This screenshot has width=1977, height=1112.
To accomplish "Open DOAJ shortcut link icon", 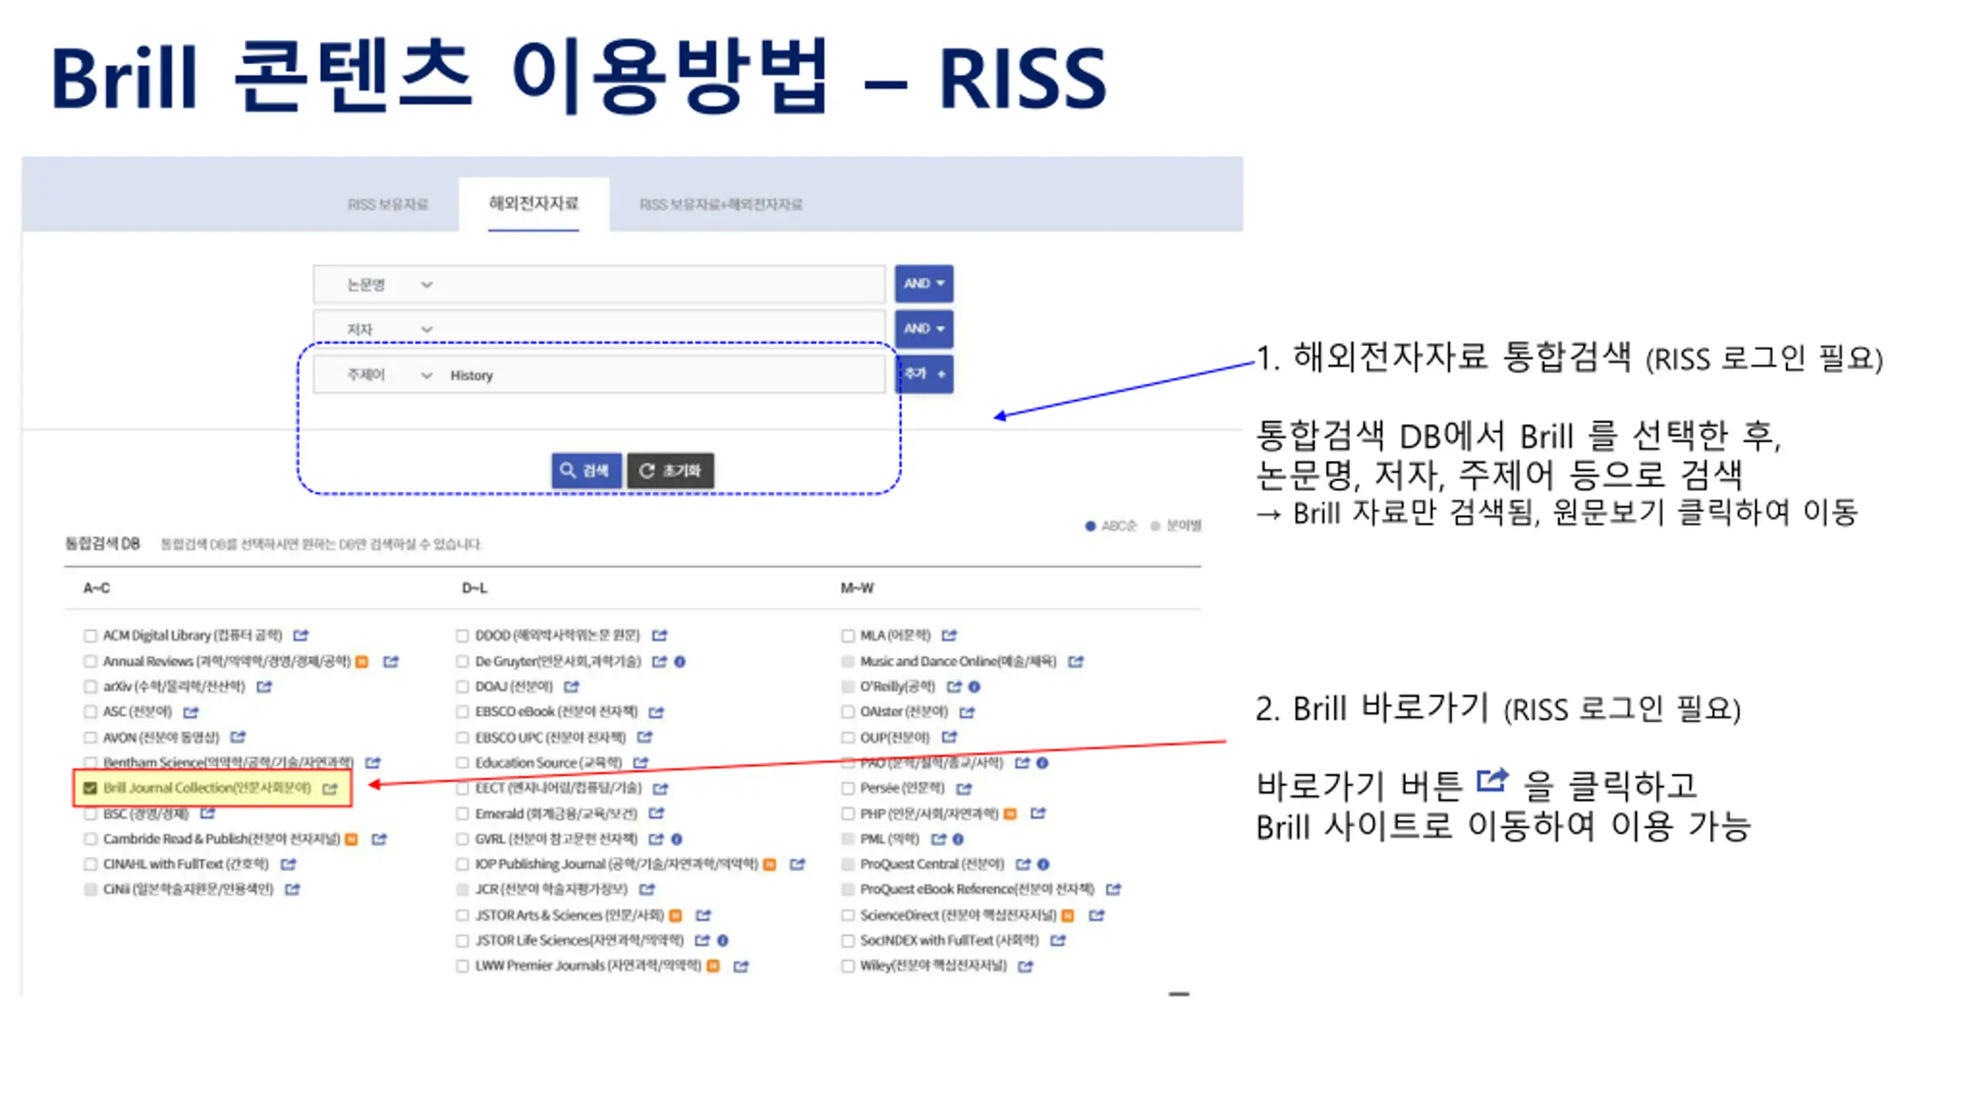I will pyautogui.click(x=571, y=687).
